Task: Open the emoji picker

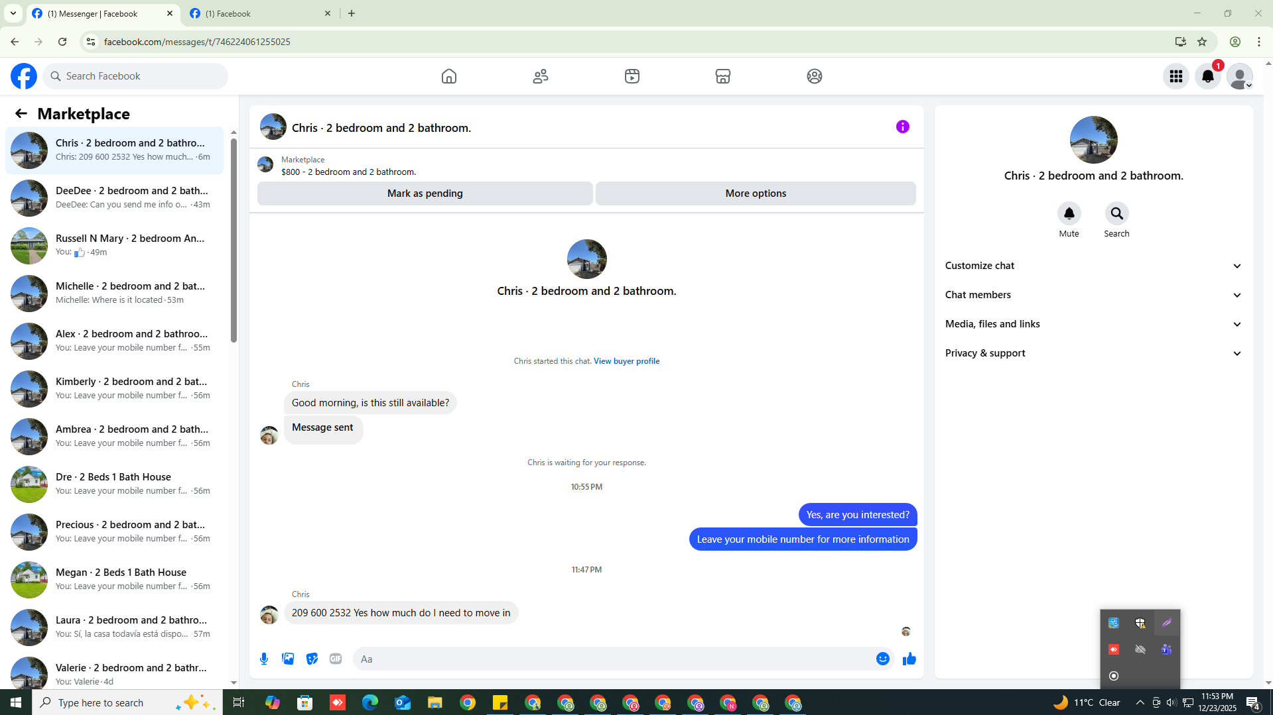Action: coord(883,659)
